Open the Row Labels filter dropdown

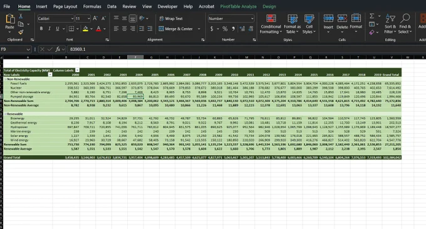tap(50, 74)
